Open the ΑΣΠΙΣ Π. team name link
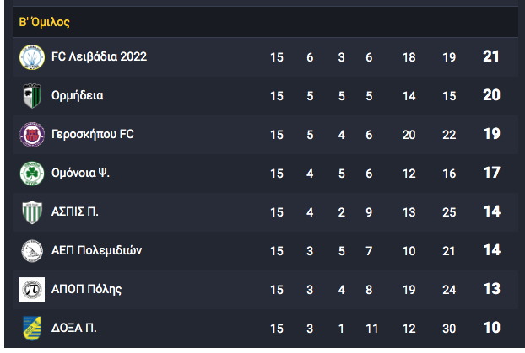Viewport: 525px width, 353px height. [74, 211]
